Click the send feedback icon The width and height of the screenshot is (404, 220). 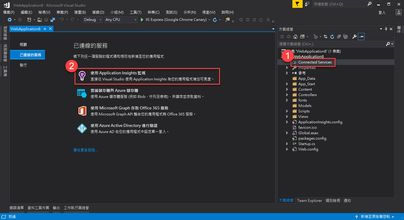point(307,4)
